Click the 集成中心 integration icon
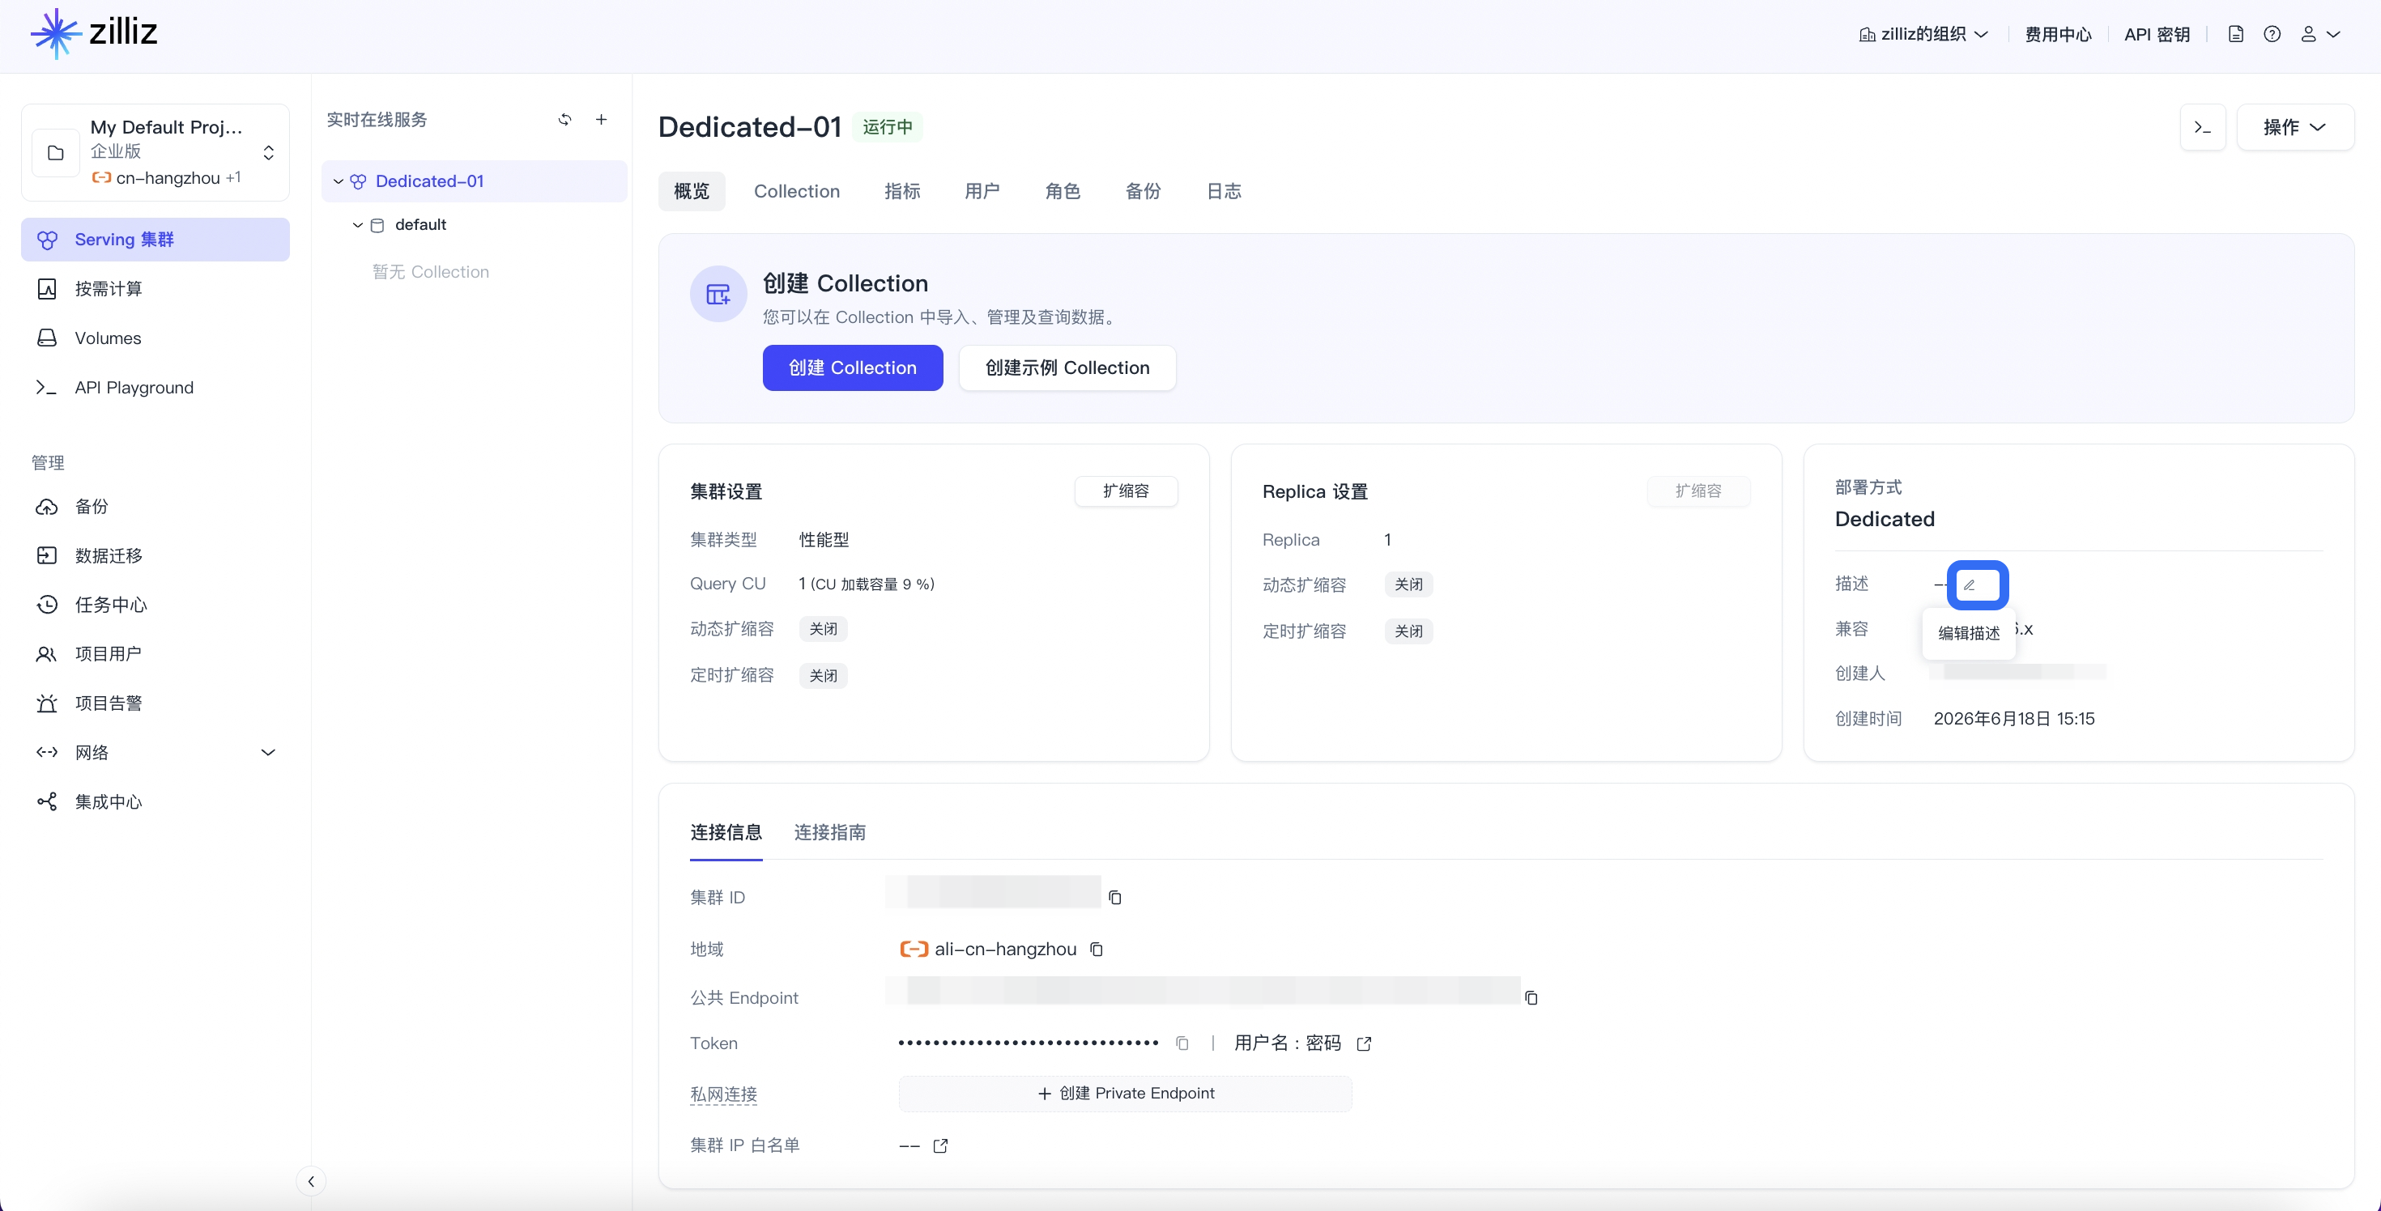Screen dimensions: 2381x1211 (46, 801)
